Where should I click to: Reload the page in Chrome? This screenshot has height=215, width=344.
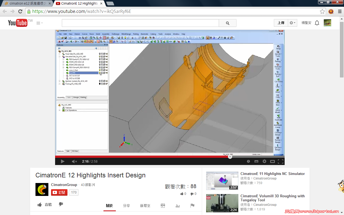(x=20, y=11)
